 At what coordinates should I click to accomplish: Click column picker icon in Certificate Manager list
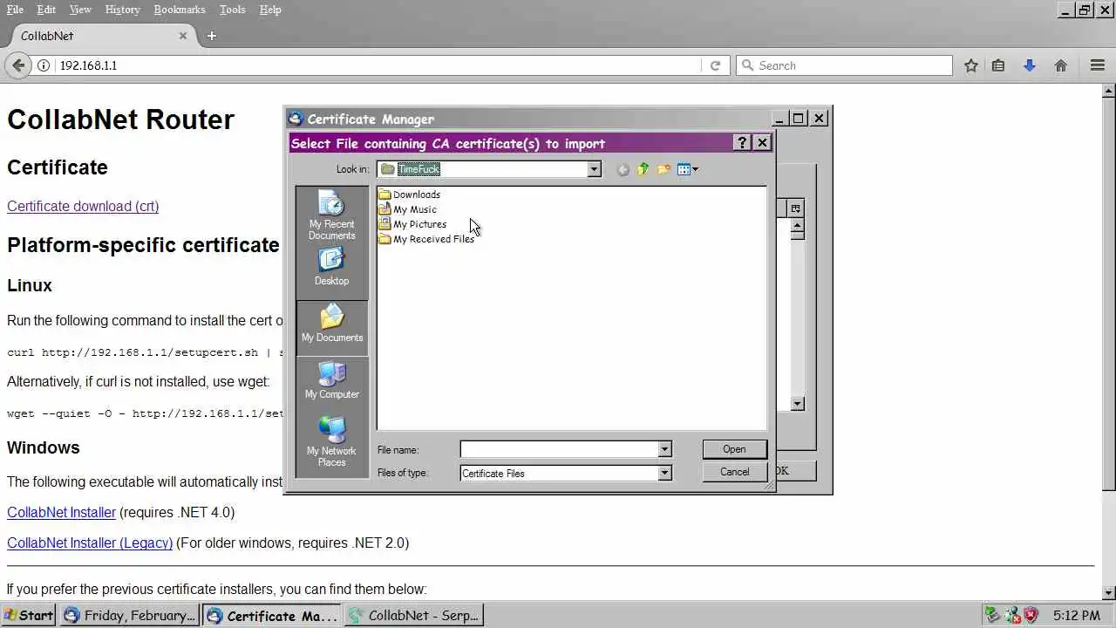[x=795, y=208]
